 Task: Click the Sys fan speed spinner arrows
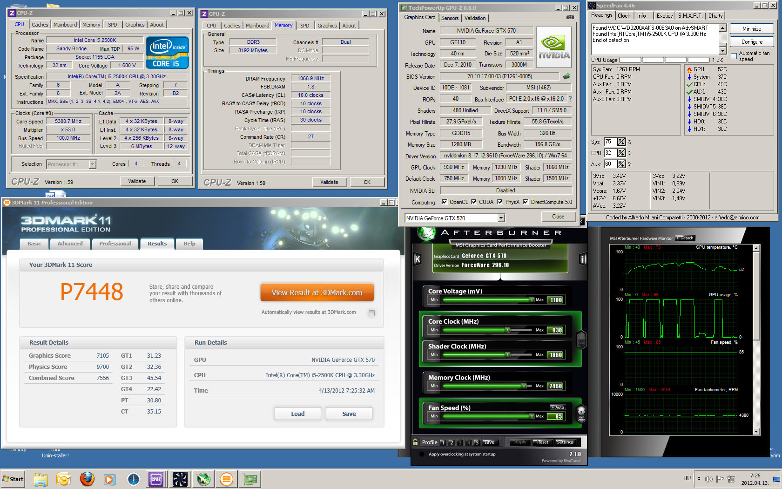tap(621, 142)
